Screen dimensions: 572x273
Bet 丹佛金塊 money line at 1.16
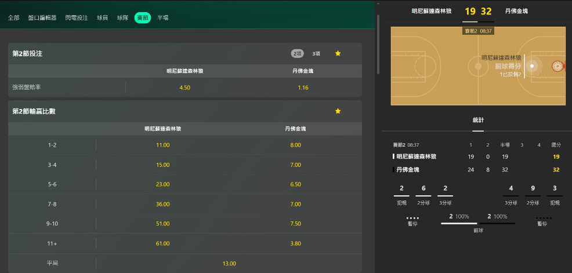pos(303,88)
